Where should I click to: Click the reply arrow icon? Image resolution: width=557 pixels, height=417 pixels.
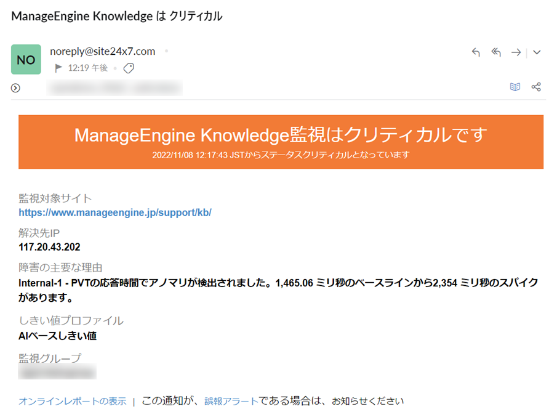(x=475, y=52)
